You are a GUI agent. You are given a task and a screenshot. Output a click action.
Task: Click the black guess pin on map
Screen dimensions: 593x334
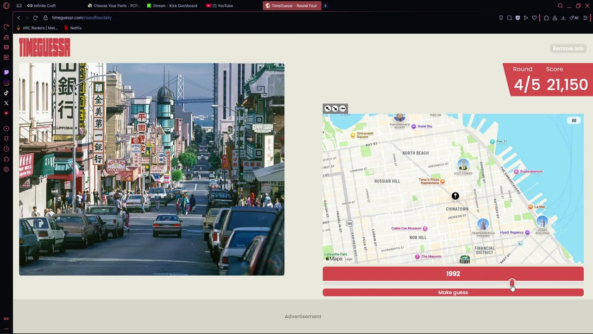click(455, 196)
